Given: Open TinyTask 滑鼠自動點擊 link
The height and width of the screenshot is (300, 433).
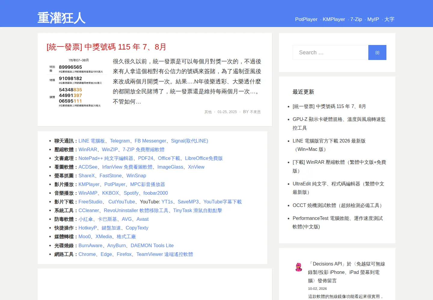Looking at the screenshot, I should [198, 210].
